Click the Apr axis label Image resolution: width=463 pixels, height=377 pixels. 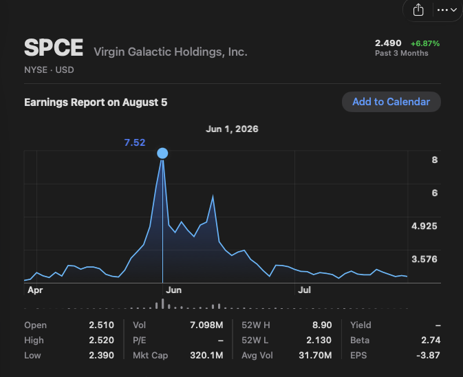click(35, 290)
